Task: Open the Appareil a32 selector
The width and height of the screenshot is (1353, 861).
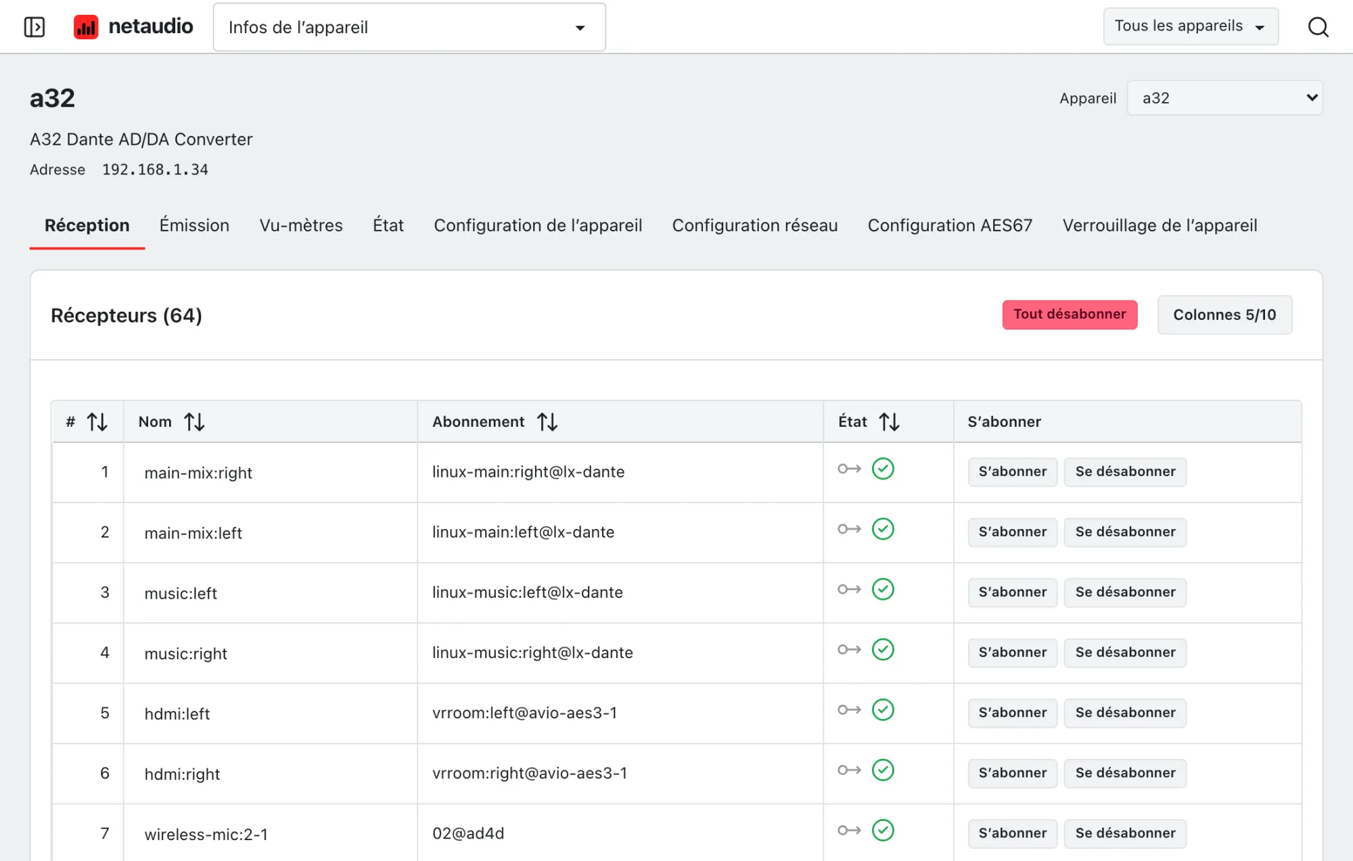Action: (1224, 98)
